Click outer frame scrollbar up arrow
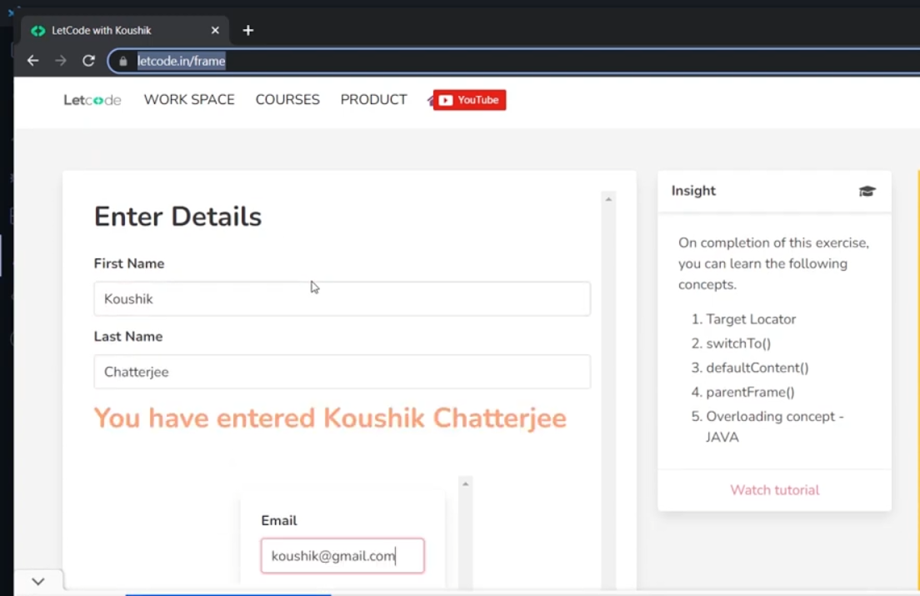Image resolution: width=920 pixels, height=596 pixels. click(x=608, y=199)
